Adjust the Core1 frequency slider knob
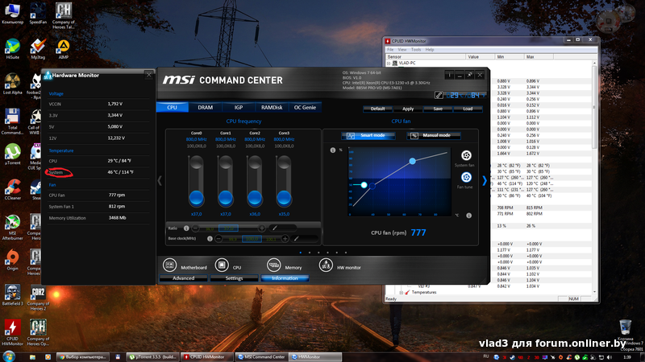Screen dimensions: 645x362 pos(226,198)
